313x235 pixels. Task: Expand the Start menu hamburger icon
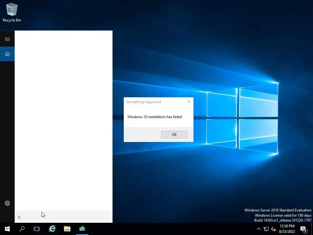tap(7, 39)
